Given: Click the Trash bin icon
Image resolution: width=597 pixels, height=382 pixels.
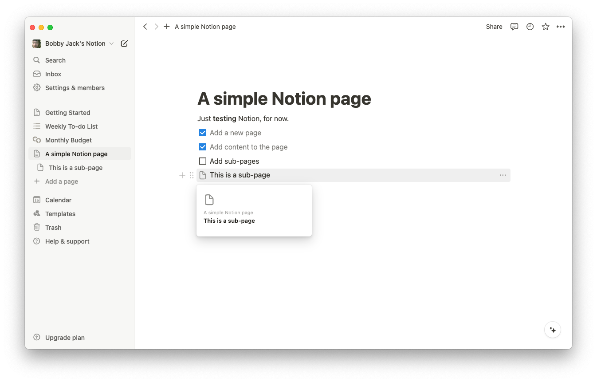Looking at the screenshot, I should tap(37, 227).
